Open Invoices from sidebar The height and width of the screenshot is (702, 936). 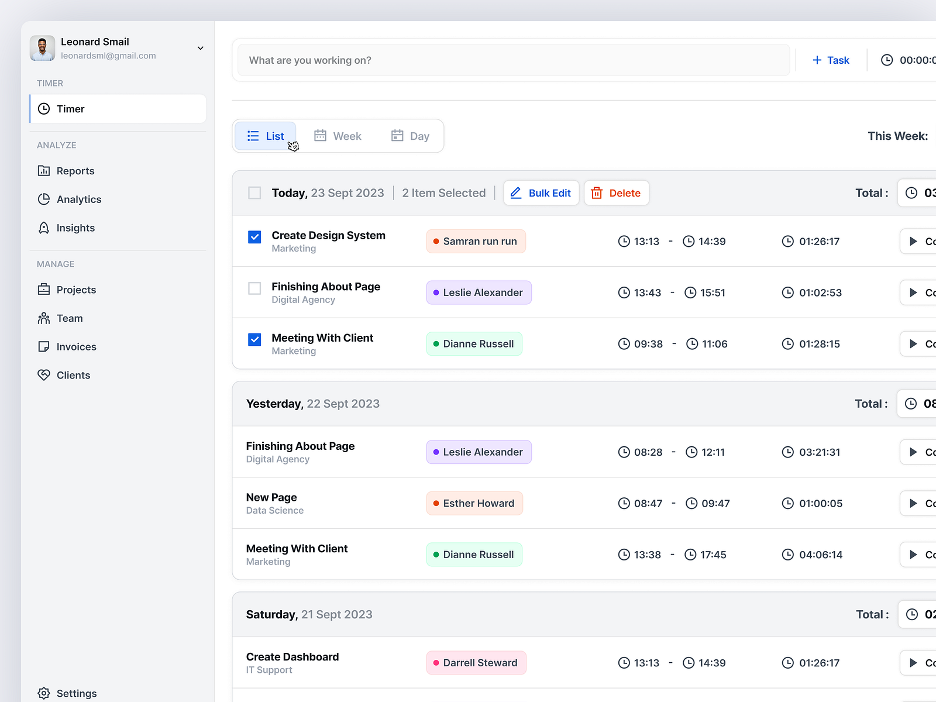click(44, 346)
